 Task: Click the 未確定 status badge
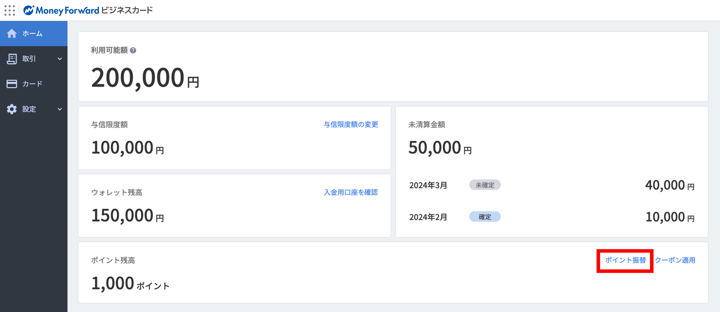coord(485,185)
